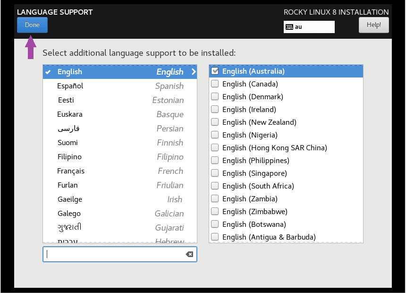Pick Gaeilge (Irish) in the list
Image resolution: width=406 pixels, height=293 pixels.
[120, 199]
